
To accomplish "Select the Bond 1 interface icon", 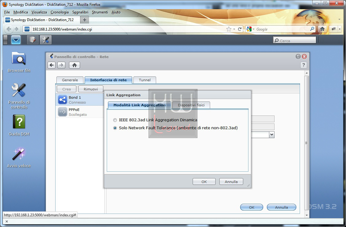I will [63, 100].
